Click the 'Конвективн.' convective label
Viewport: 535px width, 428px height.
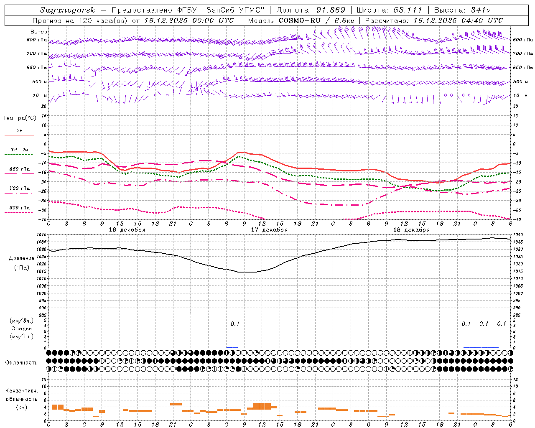[x=21, y=391]
